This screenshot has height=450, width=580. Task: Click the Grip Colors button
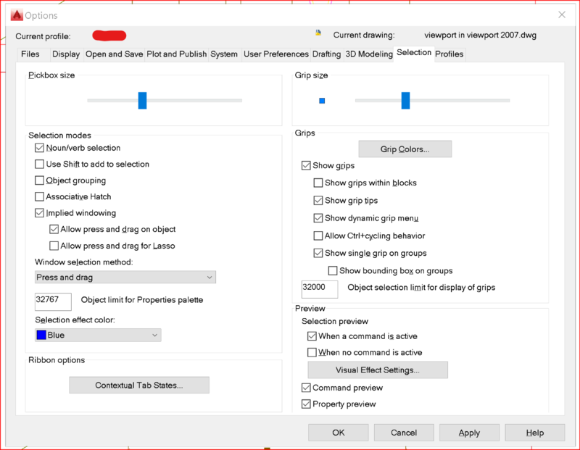[405, 149]
